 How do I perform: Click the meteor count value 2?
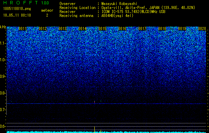(47, 15)
